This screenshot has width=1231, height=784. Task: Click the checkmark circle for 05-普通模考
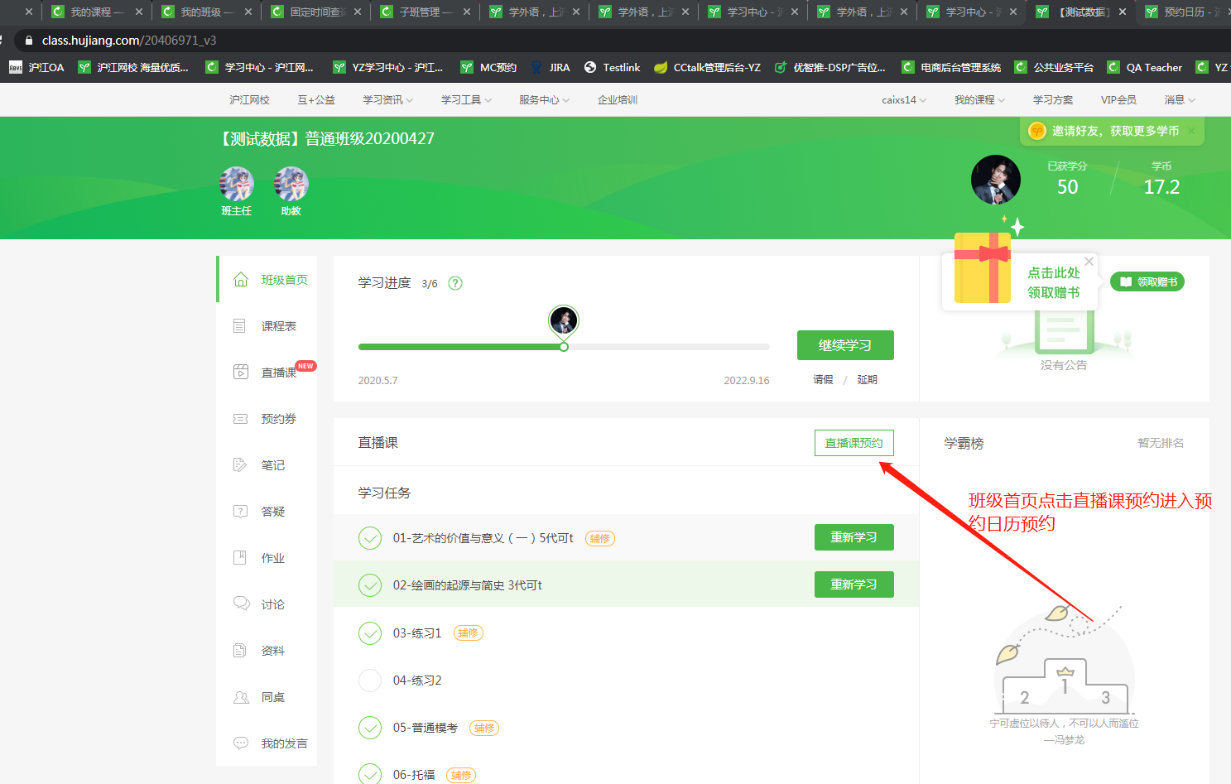[x=370, y=728]
